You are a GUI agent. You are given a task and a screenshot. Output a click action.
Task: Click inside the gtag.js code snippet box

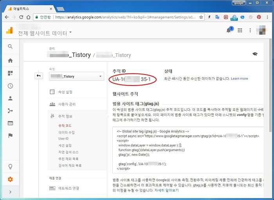pyautogui.click(x=188, y=150)
